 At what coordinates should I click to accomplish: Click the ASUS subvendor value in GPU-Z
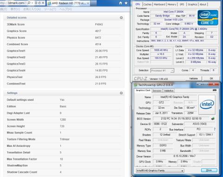(199, 124)
